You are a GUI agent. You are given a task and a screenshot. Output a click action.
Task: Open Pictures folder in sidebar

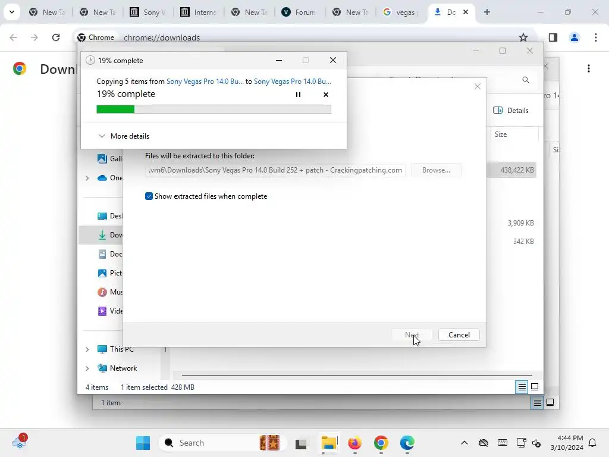(x=109, y=273)
